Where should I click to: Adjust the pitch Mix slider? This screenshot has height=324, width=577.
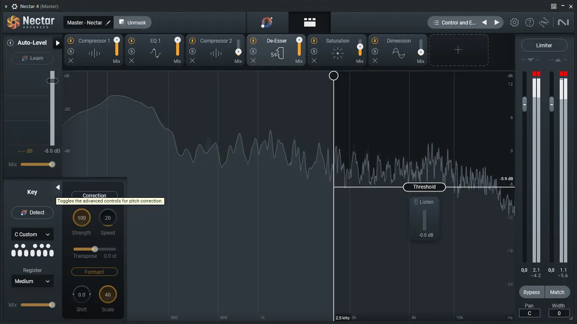tap(38, 305)
